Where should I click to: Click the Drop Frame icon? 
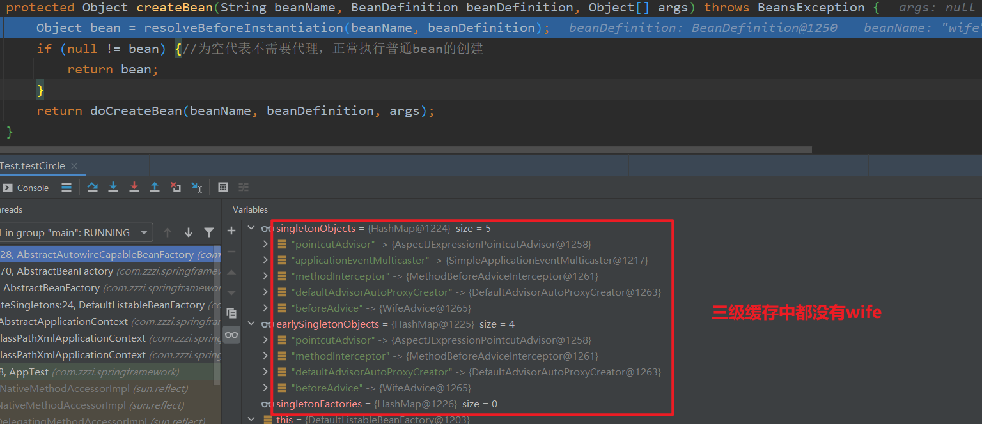click(175, 187)
